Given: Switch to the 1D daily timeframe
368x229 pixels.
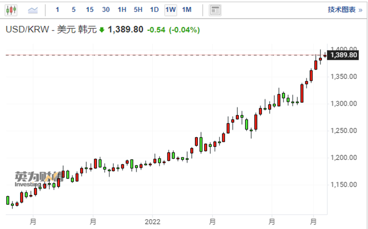Looking at the screenshot, I should pos(154,10).
